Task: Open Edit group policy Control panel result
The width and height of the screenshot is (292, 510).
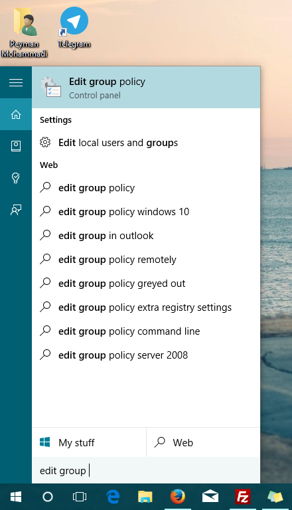Action: tap(146, 88)
